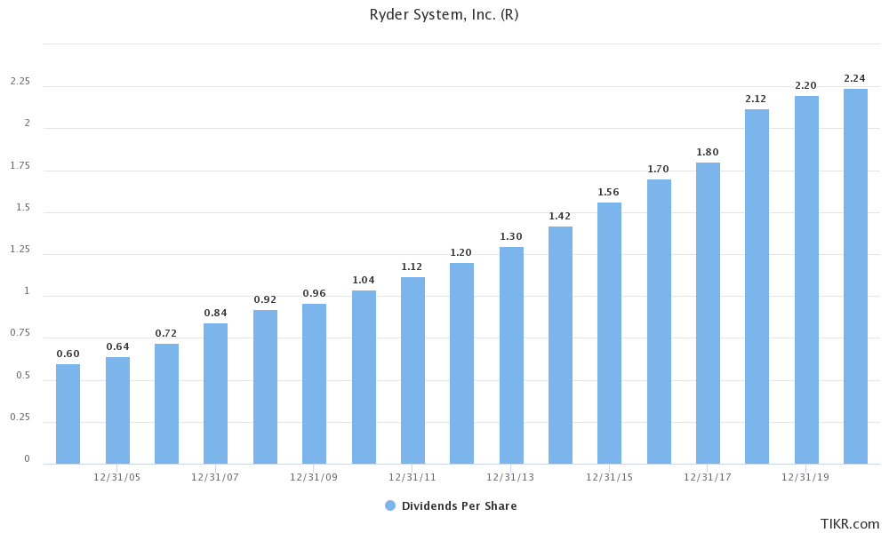Screen dimensions: 889x533
Task: Click the value label 1.30 above its bar
Action: [509, 238]
